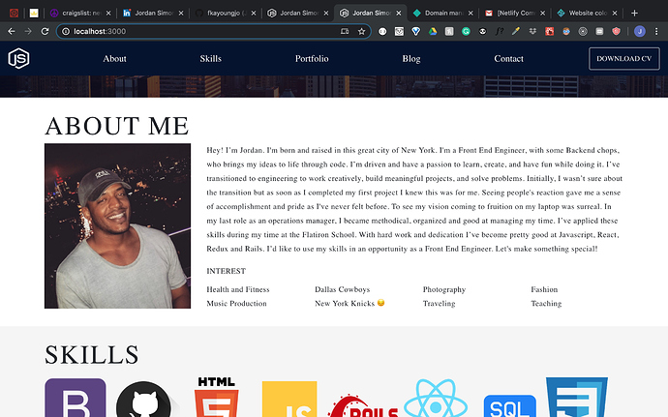The height and width of the screenshot is (417, 668).
Task: Open the WhatFont f? extension
Action: (x=500, y=31)
